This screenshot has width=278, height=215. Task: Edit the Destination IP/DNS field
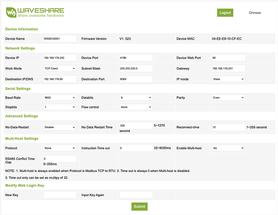60,79
